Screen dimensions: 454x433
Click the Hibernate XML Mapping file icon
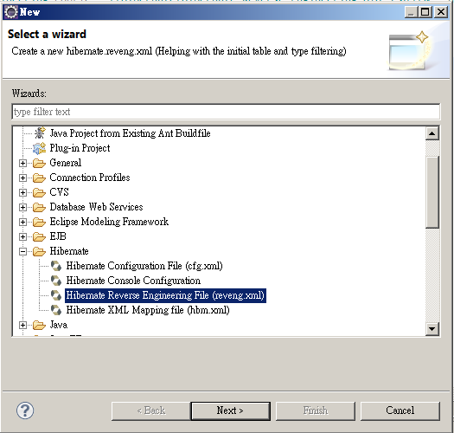tap(56, 310)
